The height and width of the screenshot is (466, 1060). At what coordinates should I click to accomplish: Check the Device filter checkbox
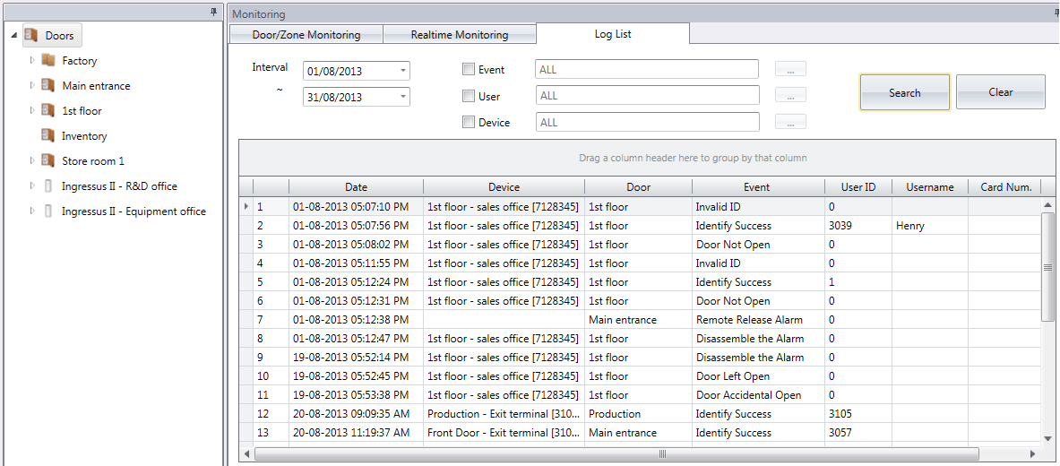coord(468,123)
